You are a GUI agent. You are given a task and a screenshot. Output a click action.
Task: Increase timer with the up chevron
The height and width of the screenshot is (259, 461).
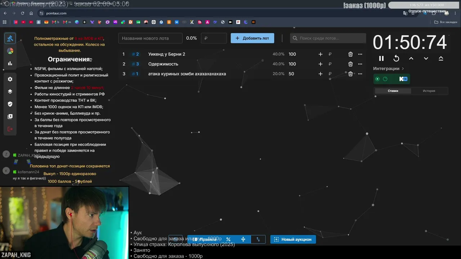click(411, 58)
